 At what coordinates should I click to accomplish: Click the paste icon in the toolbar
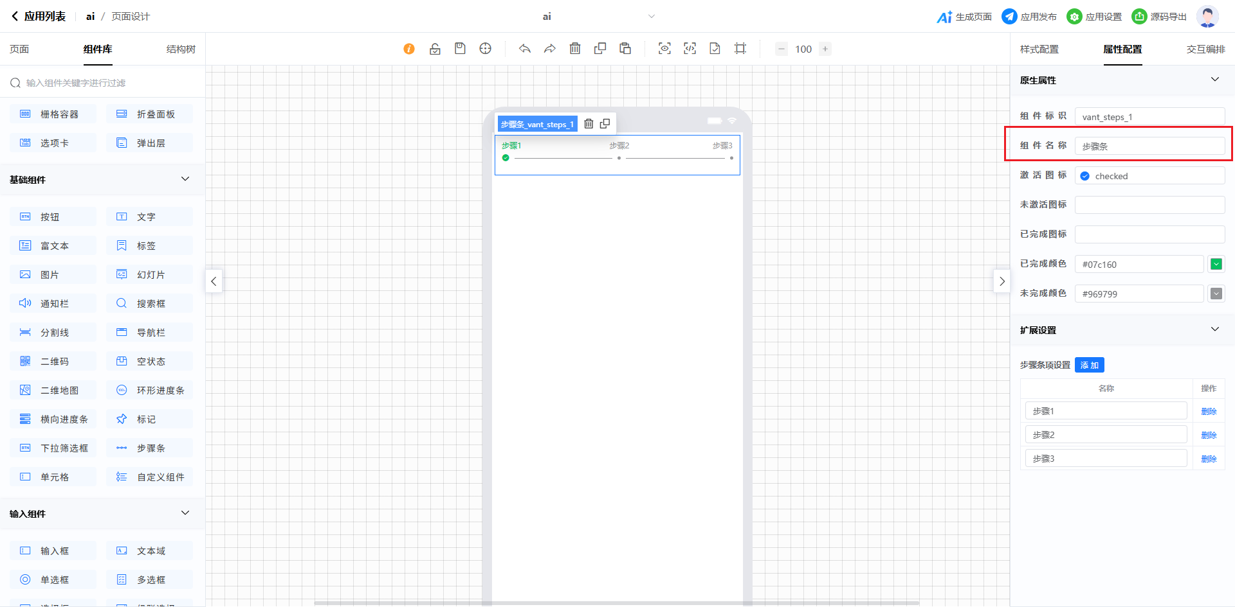(625, 49)
